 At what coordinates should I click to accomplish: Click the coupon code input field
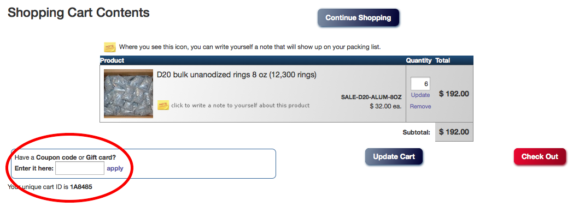(x=80, y=168)
